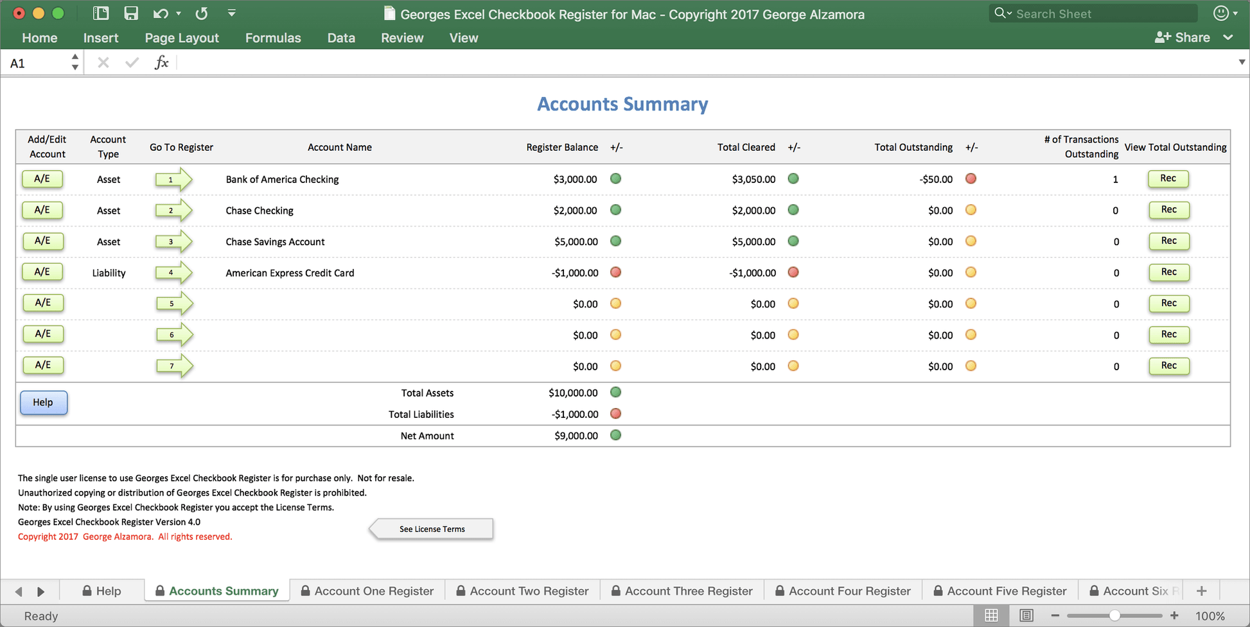Image resolution: width=1250 pixels, height=627 pixels.
Task: Cancel entry with the X formula bar icon
Action: click(x=103, y=62)
